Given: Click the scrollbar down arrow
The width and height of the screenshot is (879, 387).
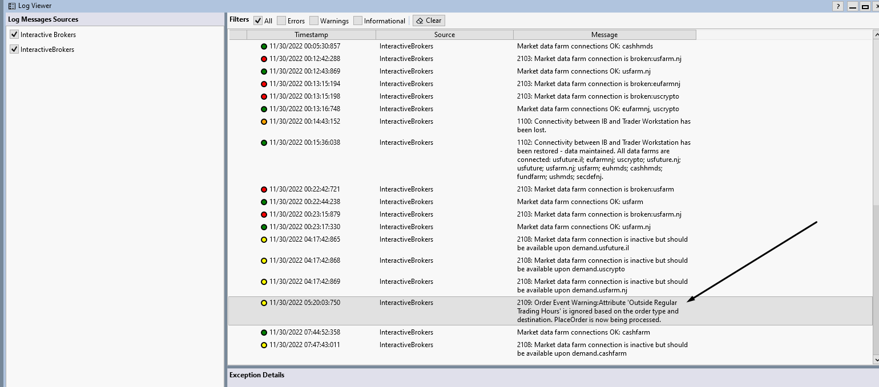Looking at the screenshot, I should [x=876, y=360].
